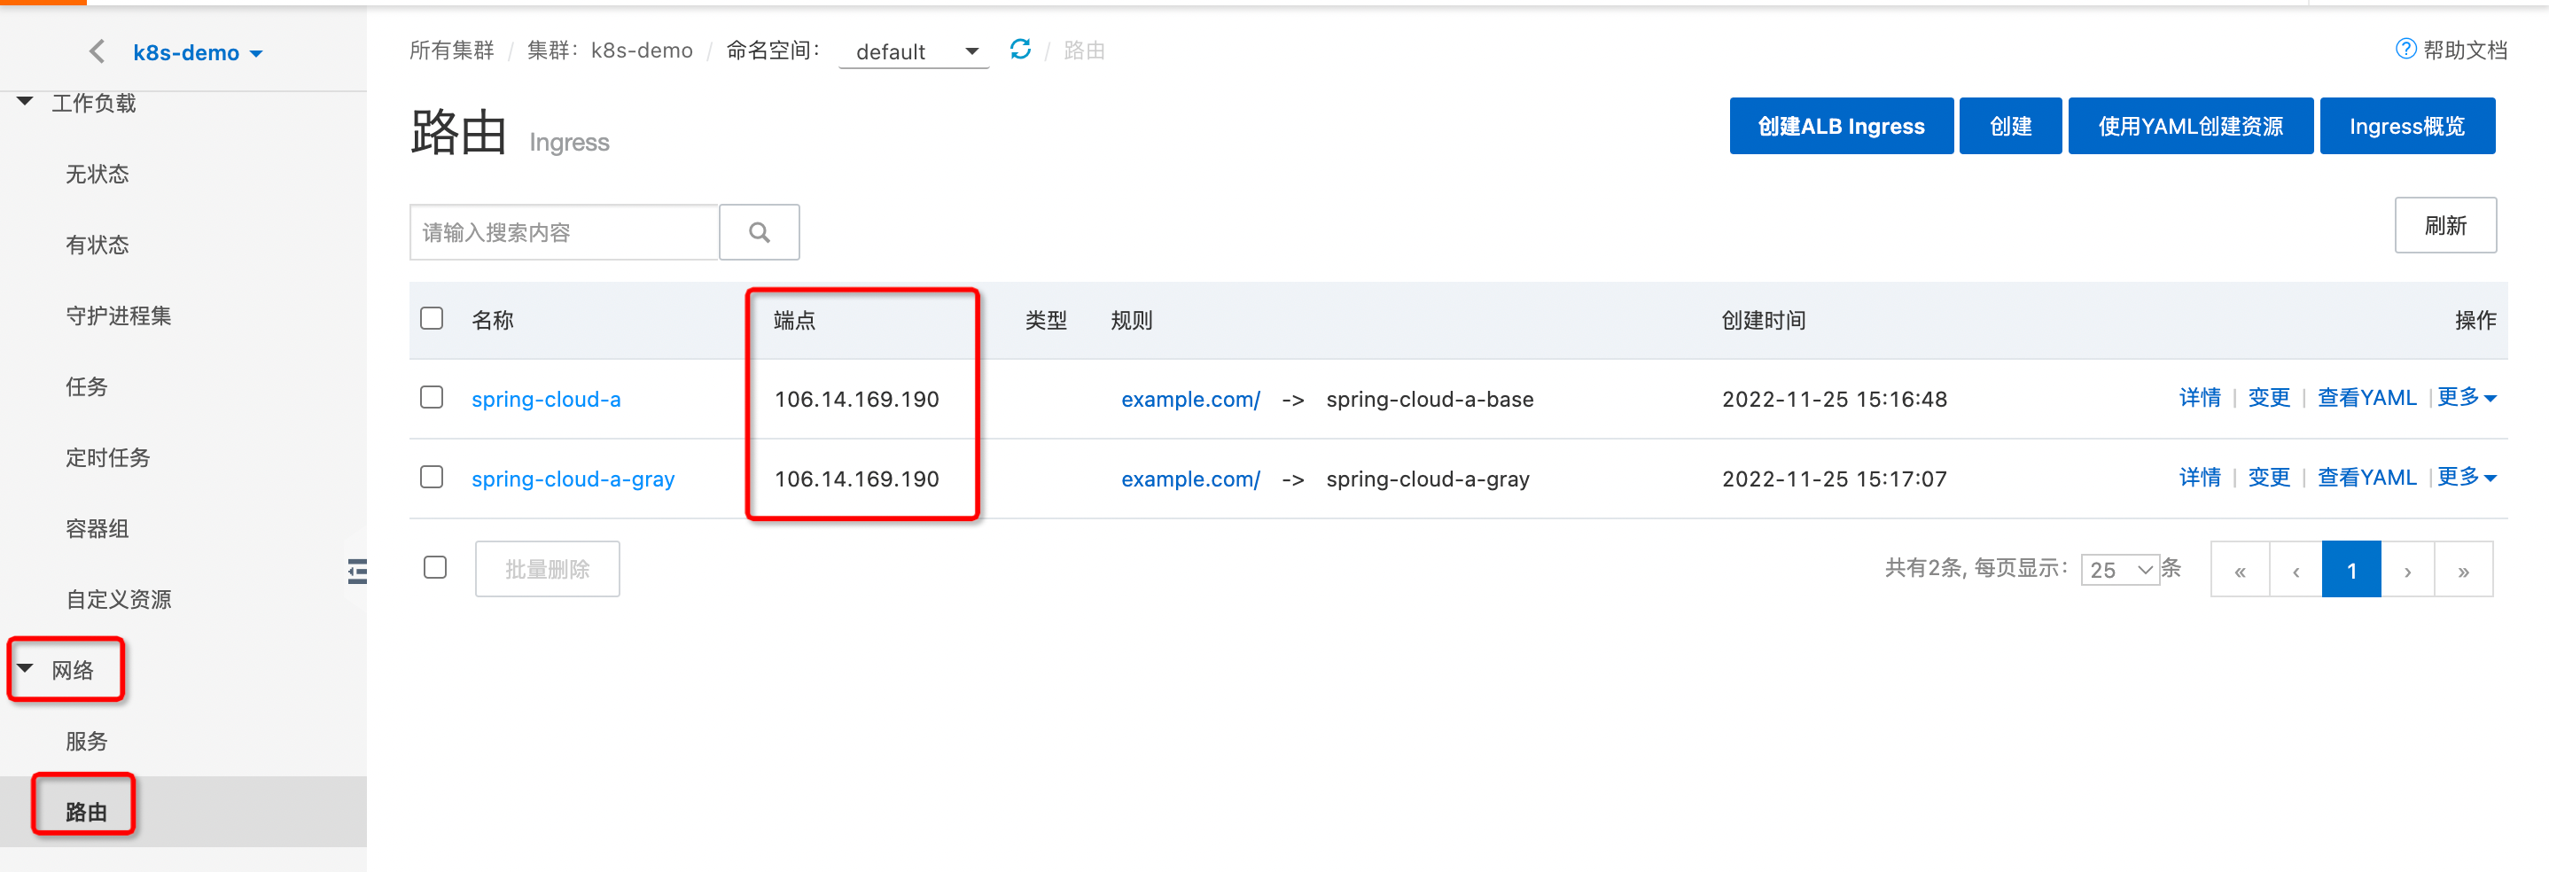Click the namespace refresh icon

[1020, 50]
